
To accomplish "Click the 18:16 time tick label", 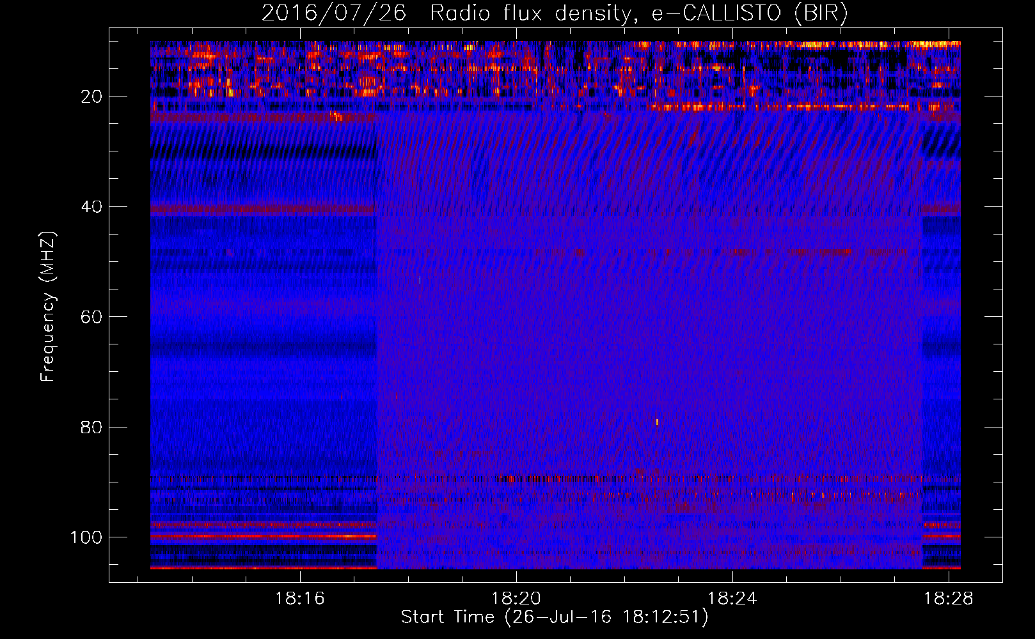I will click(x=300, y=599).
